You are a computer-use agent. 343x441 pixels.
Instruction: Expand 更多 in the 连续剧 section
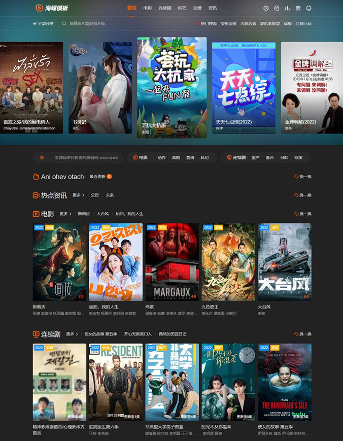pos(72,334)
